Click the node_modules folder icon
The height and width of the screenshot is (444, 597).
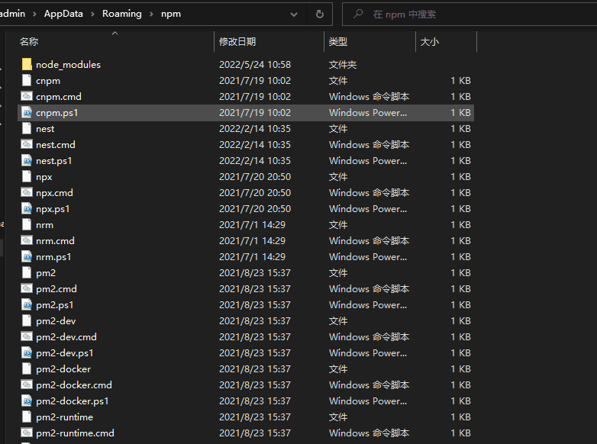point(27,64)
